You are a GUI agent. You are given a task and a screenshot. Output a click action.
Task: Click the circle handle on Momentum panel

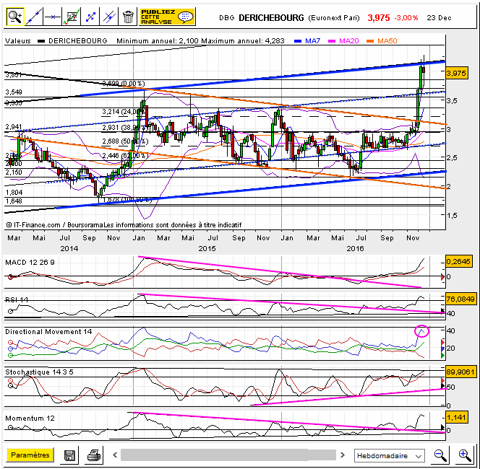[10, 427]
